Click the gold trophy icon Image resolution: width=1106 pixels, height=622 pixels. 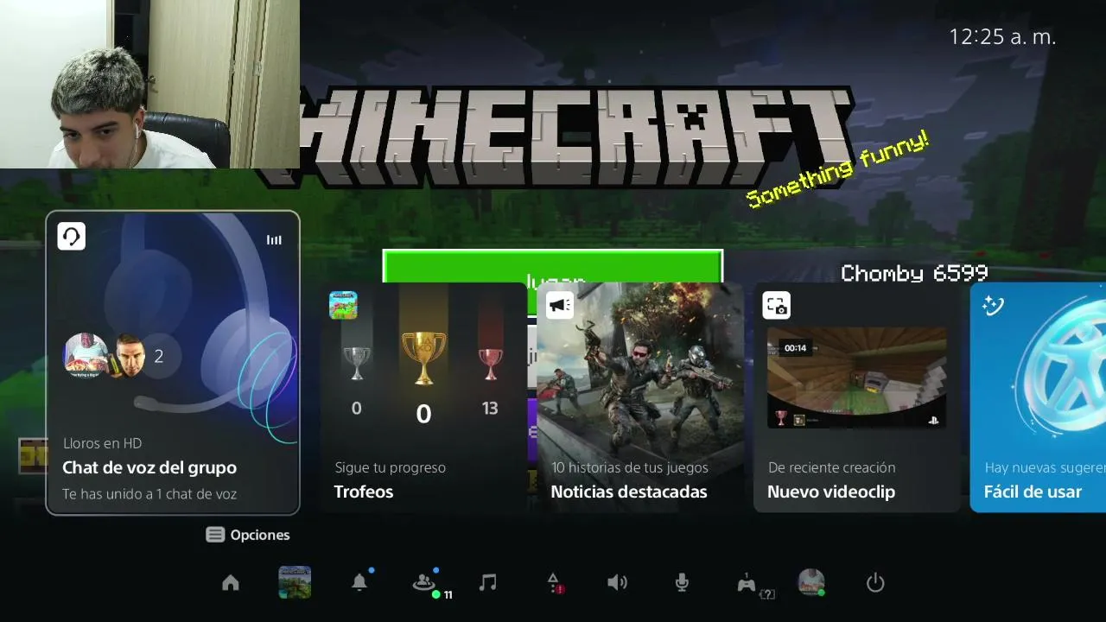click(423, 358)
